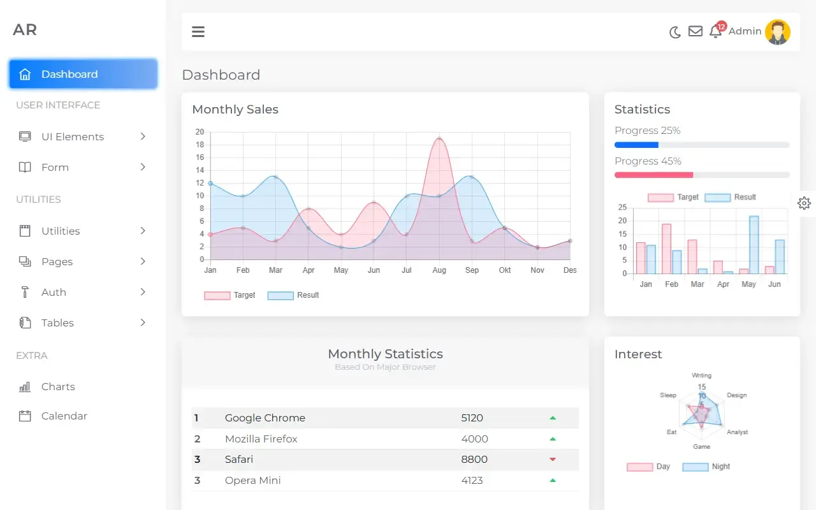This screenshot has height=510, width=816.
Task: Toggle Day legend in Interest chart
Action: click(648, 467)
